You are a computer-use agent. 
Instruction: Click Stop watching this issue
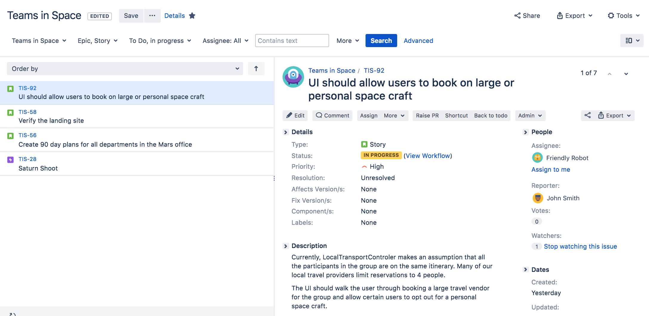pos(580,246)
